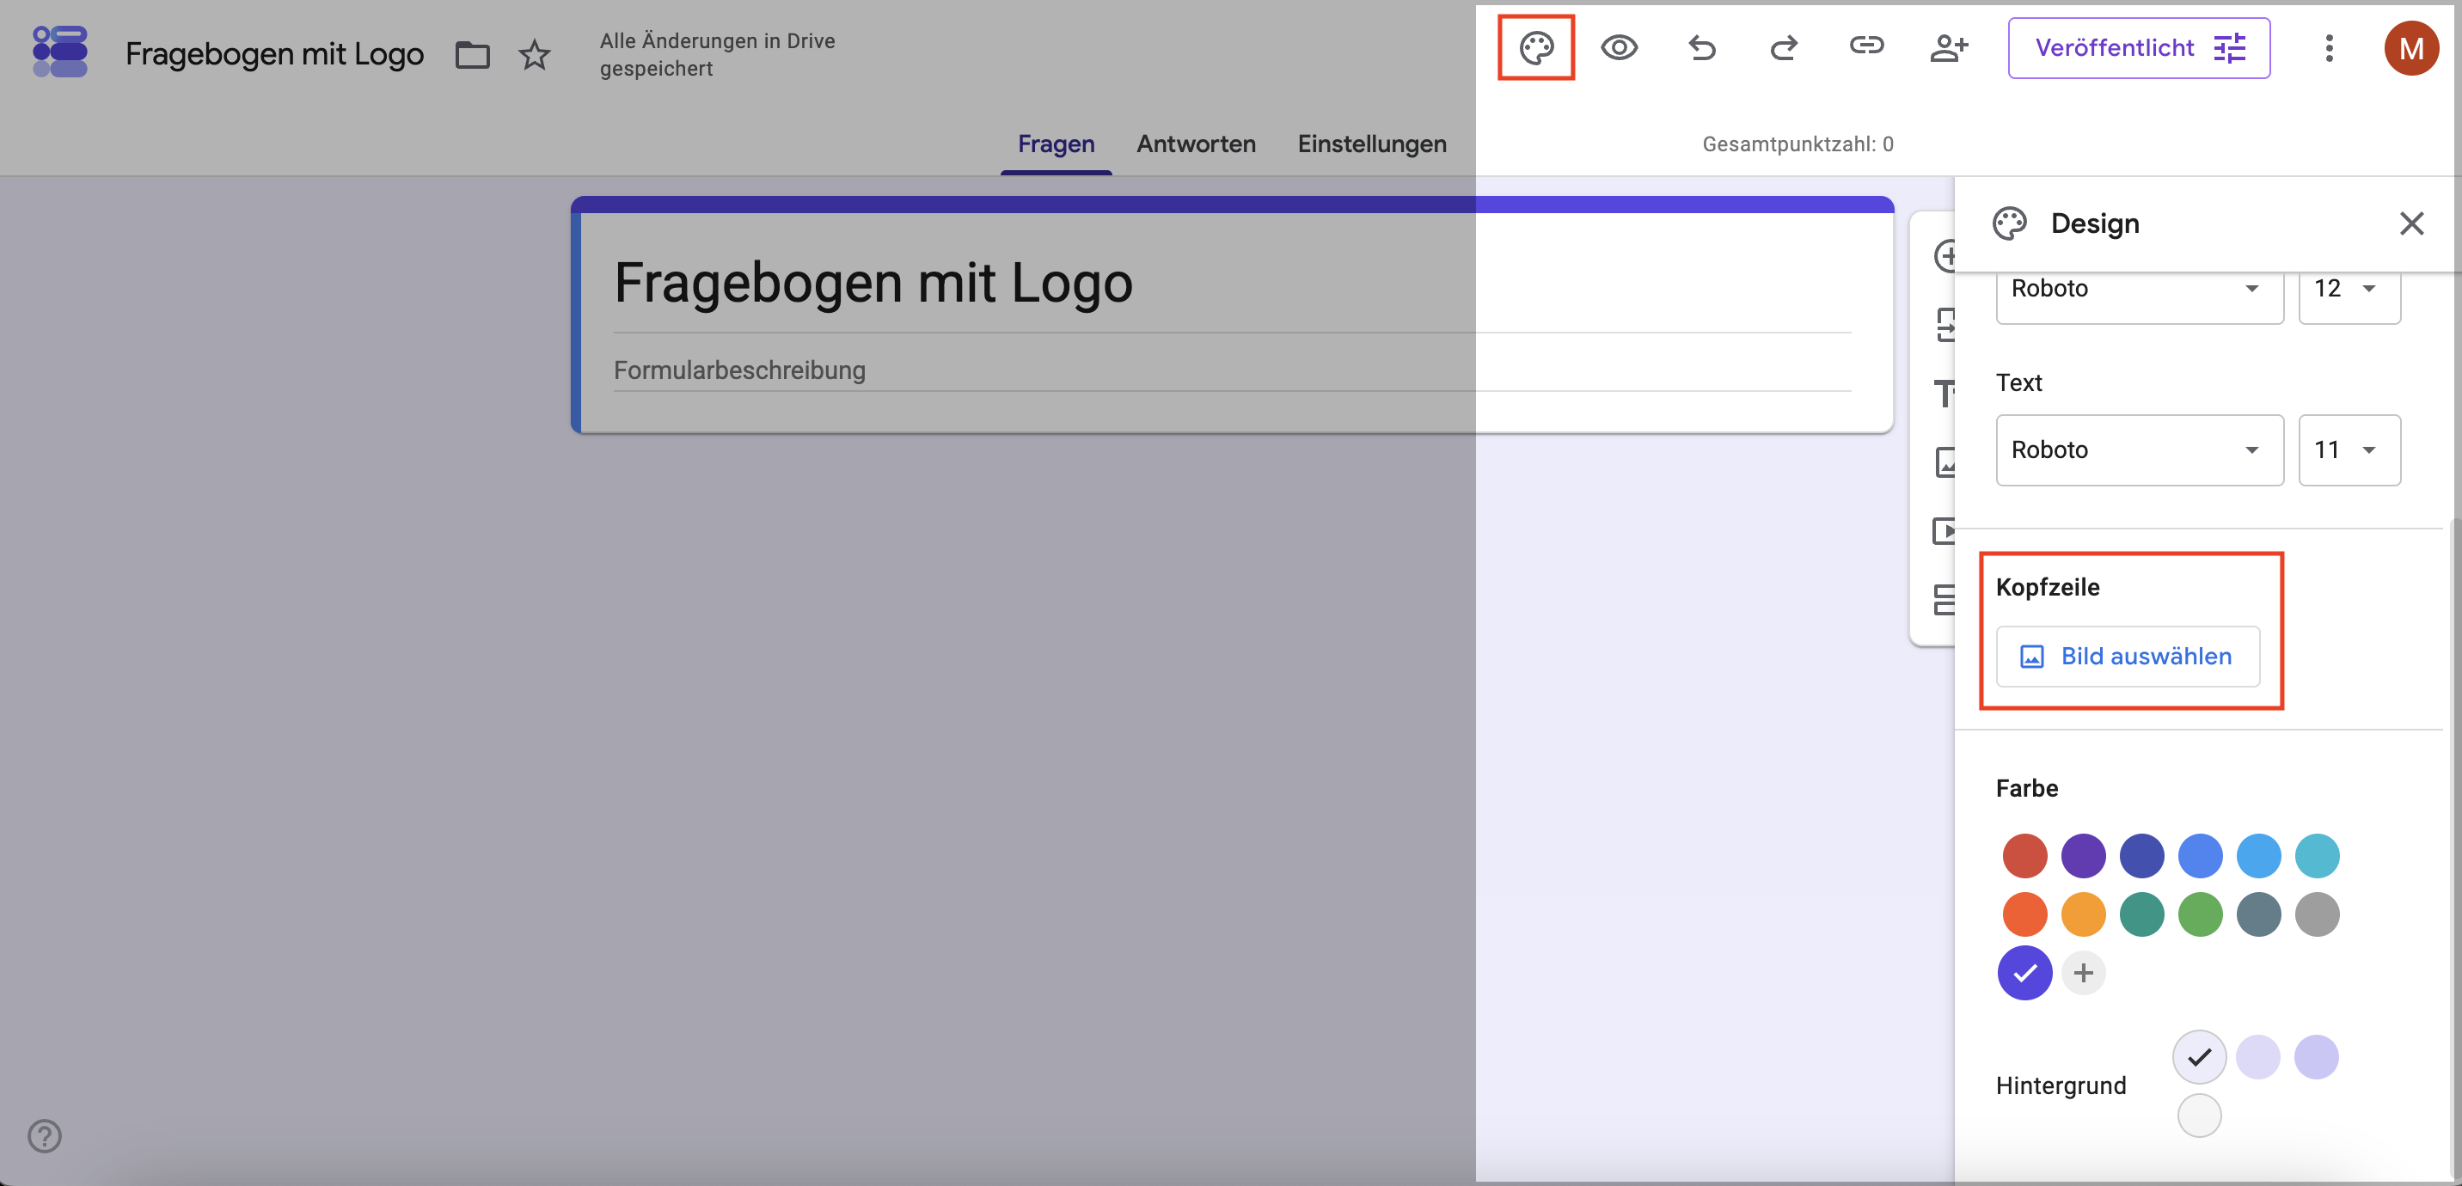Click the Veröffentlicht button

point(2138,48)
